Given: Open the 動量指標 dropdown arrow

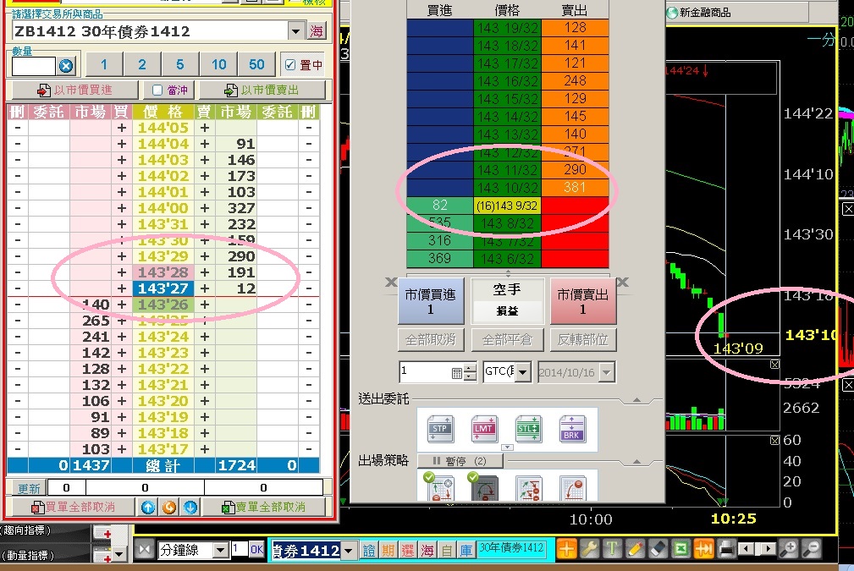Looking at the screenshot, I should coord(119,555).
